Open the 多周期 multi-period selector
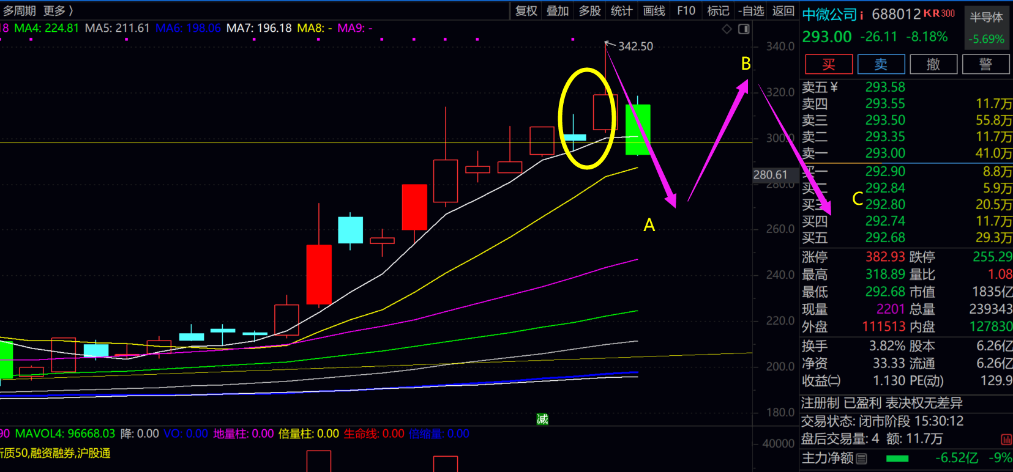1013x472 pixels. click(20, 10)
